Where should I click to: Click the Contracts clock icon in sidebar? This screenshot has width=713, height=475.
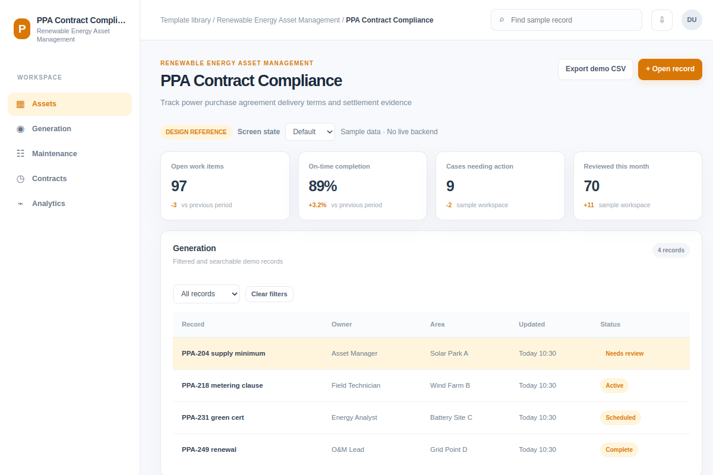[x=21, y=179]
